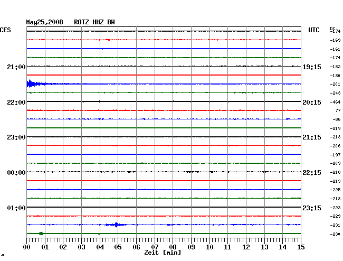Click the green signal burst on bottom trace
The image size is (343, 261).
coord(41,234)
